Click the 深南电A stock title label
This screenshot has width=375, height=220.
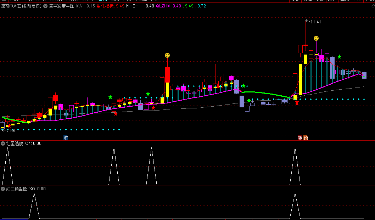tap(21, 6)
